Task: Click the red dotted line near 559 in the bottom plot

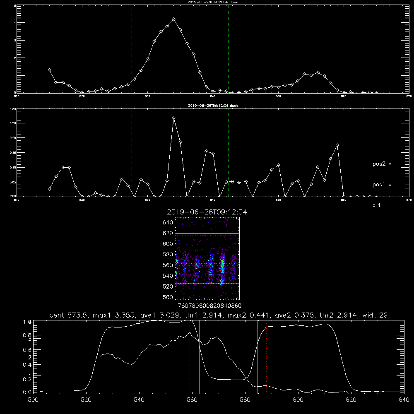Action: click(190, 356)
